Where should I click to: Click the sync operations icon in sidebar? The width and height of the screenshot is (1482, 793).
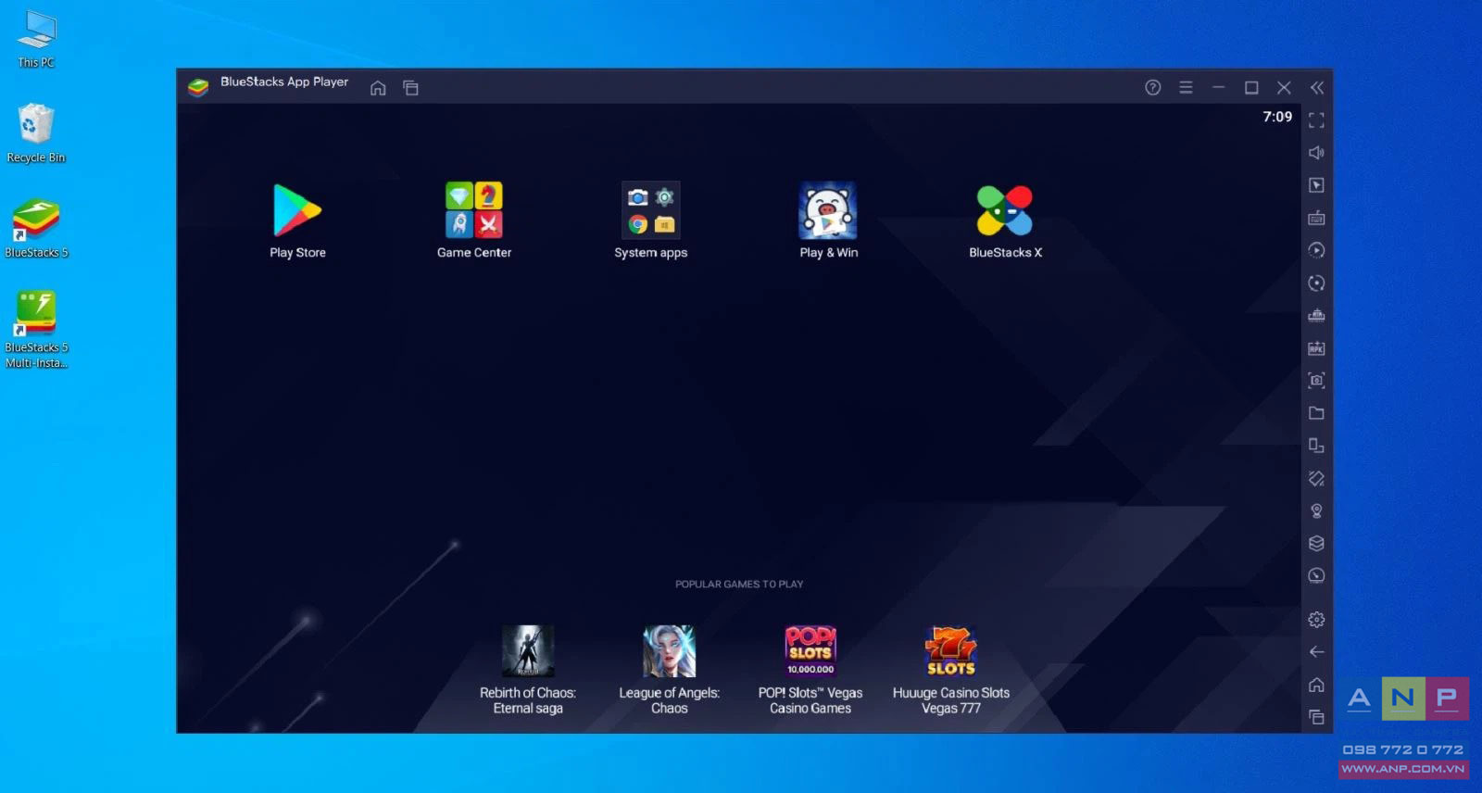1316,283
